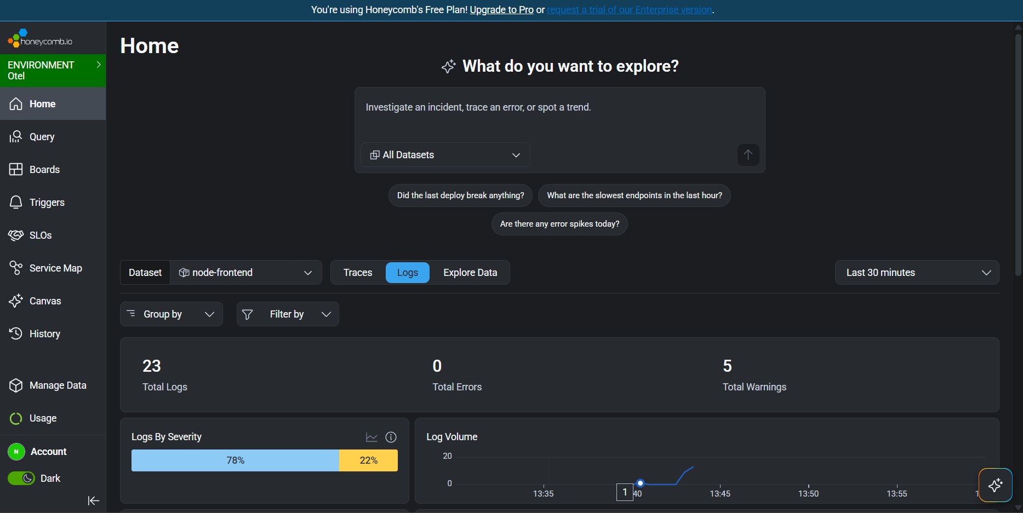Viewport: 1023px width, 513px height.
Task: Click the 13:45 axis label
Action: 720,494
